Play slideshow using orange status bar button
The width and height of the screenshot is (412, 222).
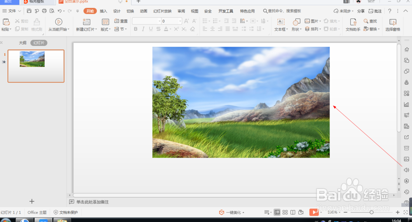[314, 212]
